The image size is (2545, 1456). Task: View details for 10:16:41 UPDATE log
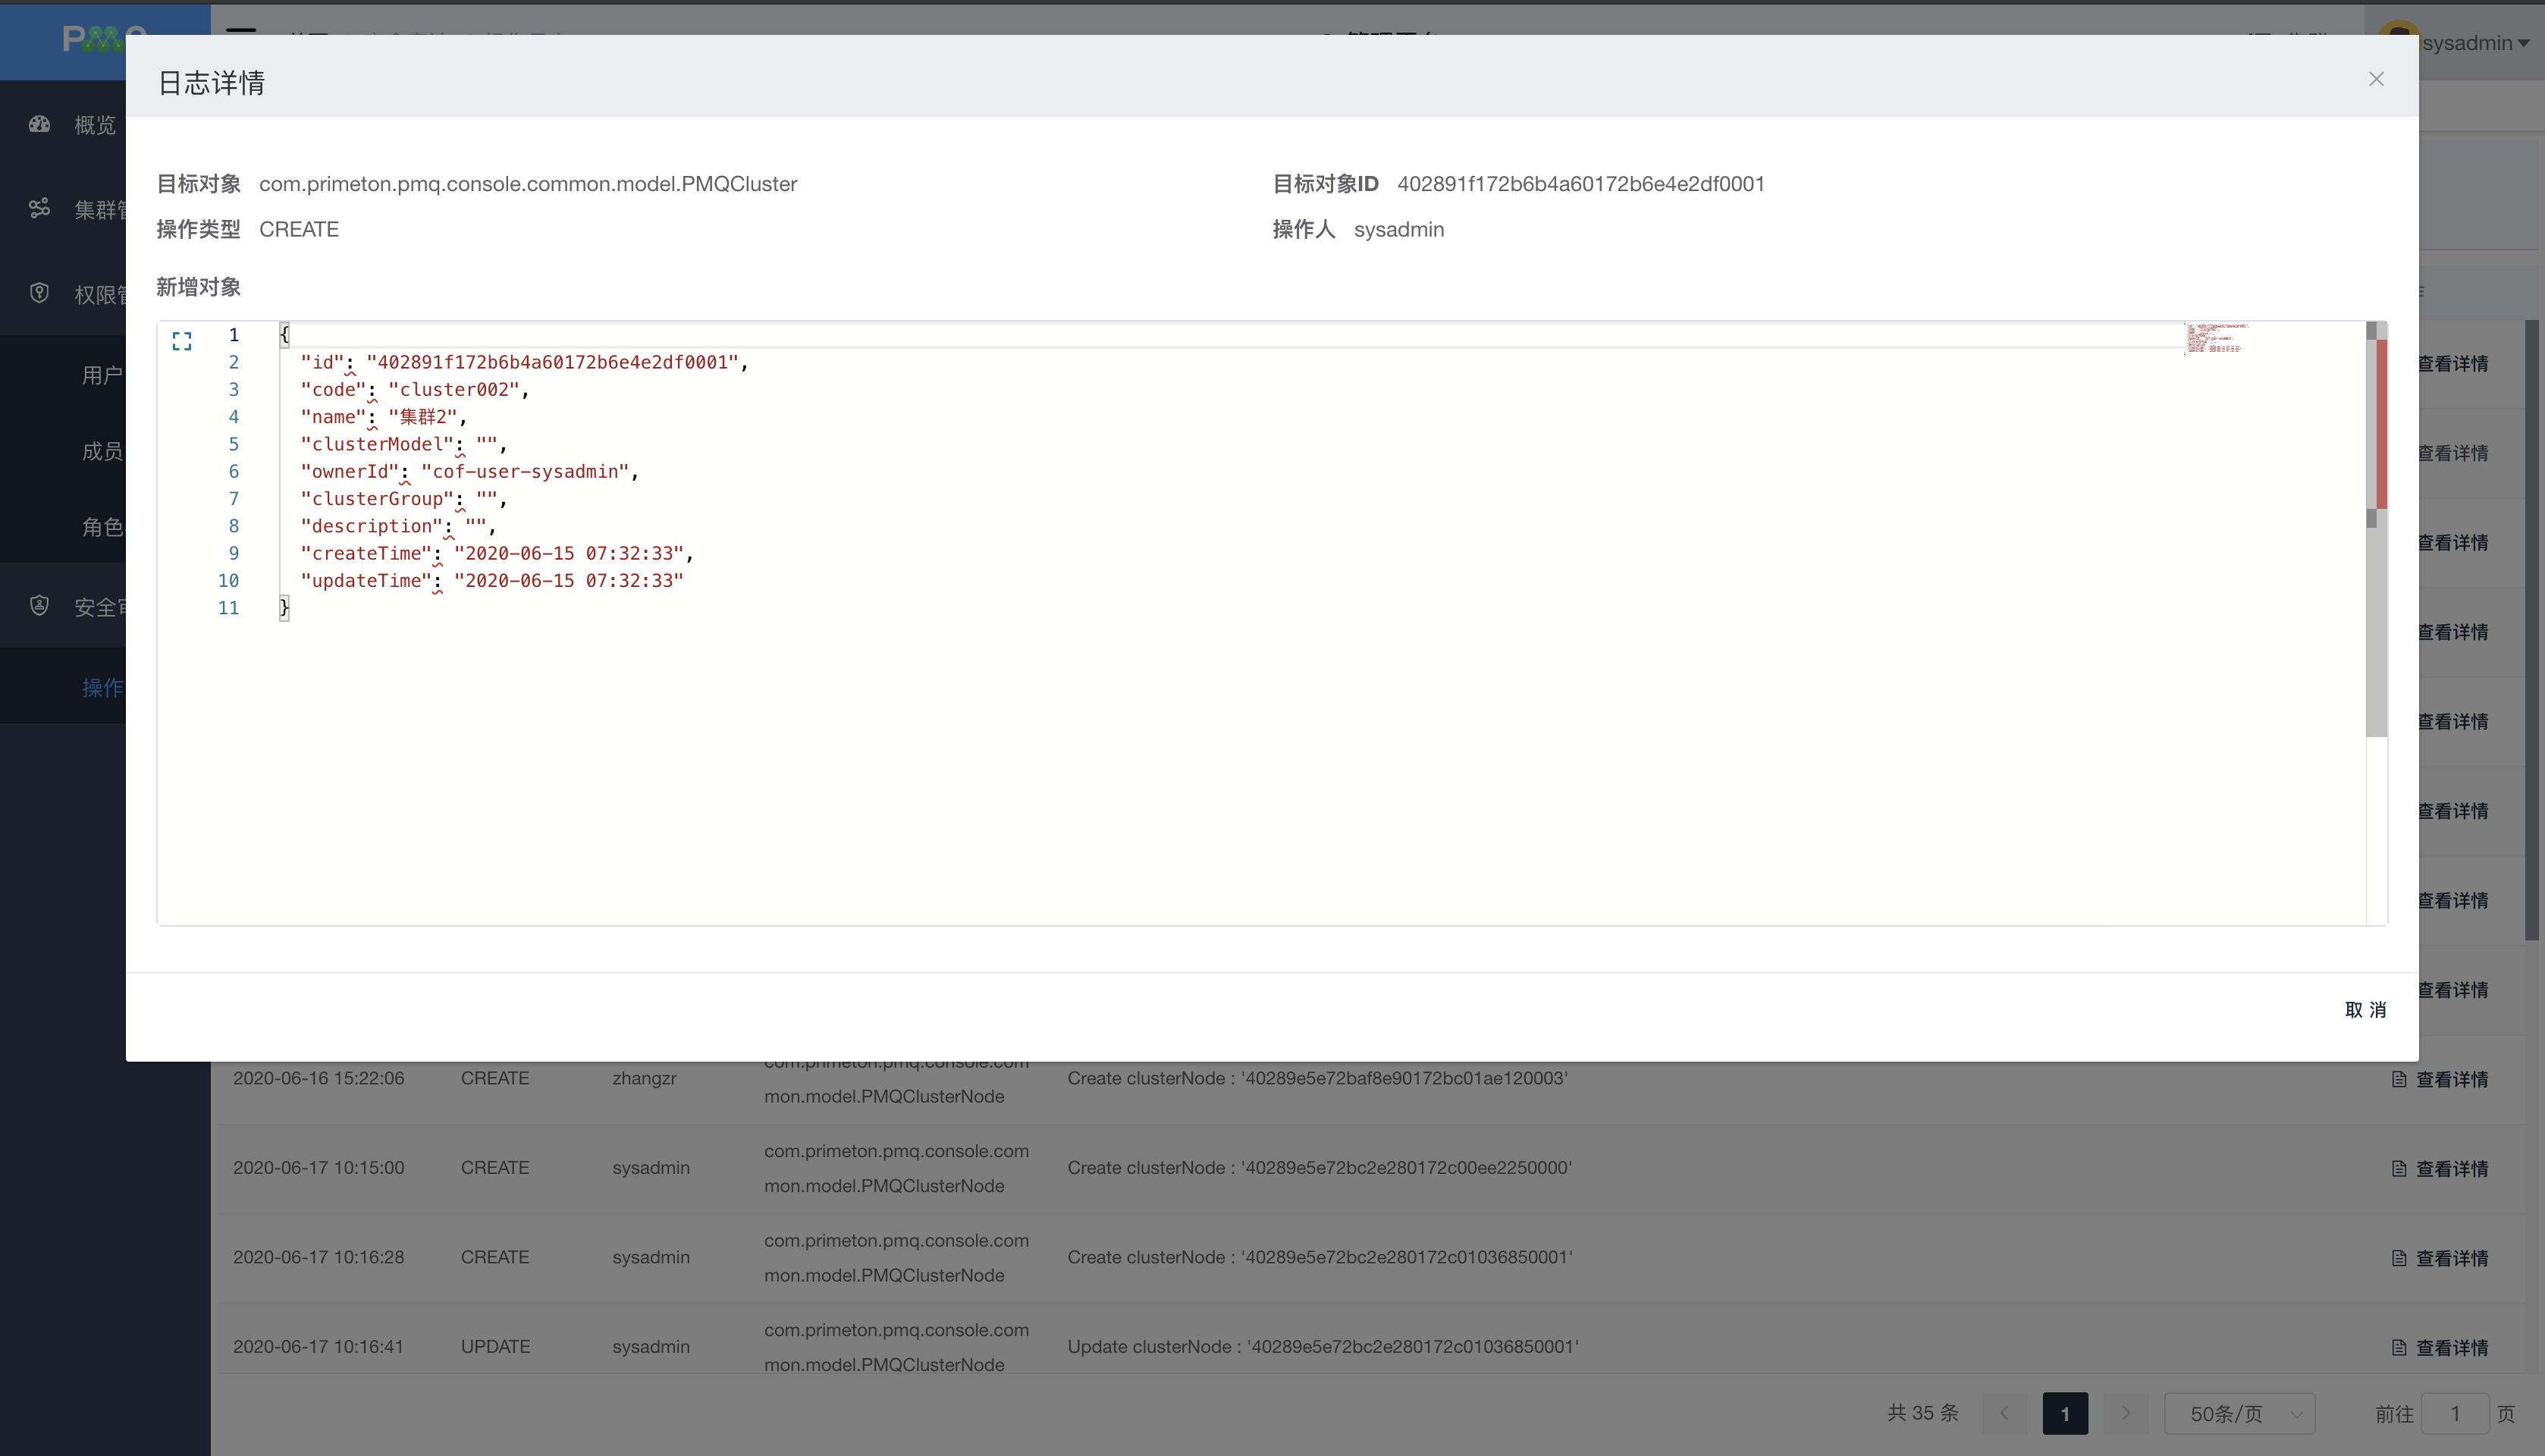(x=2451, y=1347)
